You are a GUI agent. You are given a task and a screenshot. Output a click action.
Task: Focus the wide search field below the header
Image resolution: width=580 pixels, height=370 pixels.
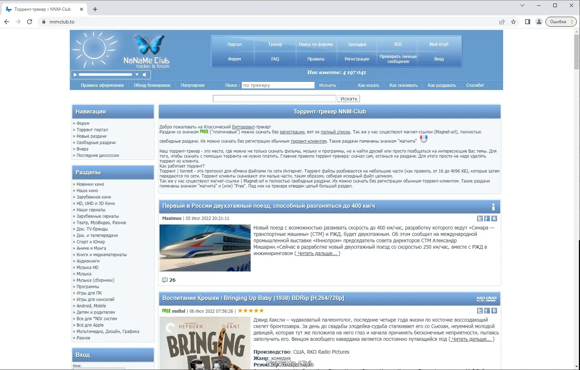[x=275, y=99]
